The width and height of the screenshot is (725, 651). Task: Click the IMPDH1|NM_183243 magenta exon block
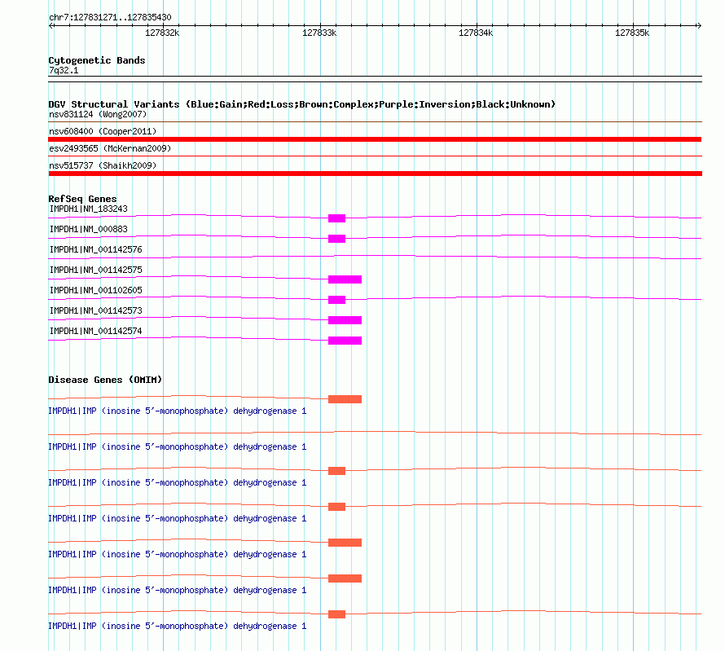336,218
